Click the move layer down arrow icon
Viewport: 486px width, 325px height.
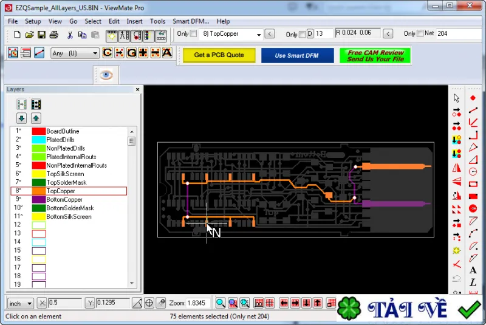click(21, 118)
